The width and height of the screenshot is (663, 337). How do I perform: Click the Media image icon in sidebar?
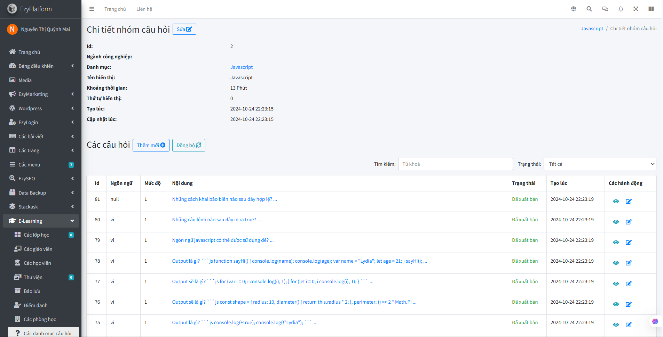click(12, 80)
